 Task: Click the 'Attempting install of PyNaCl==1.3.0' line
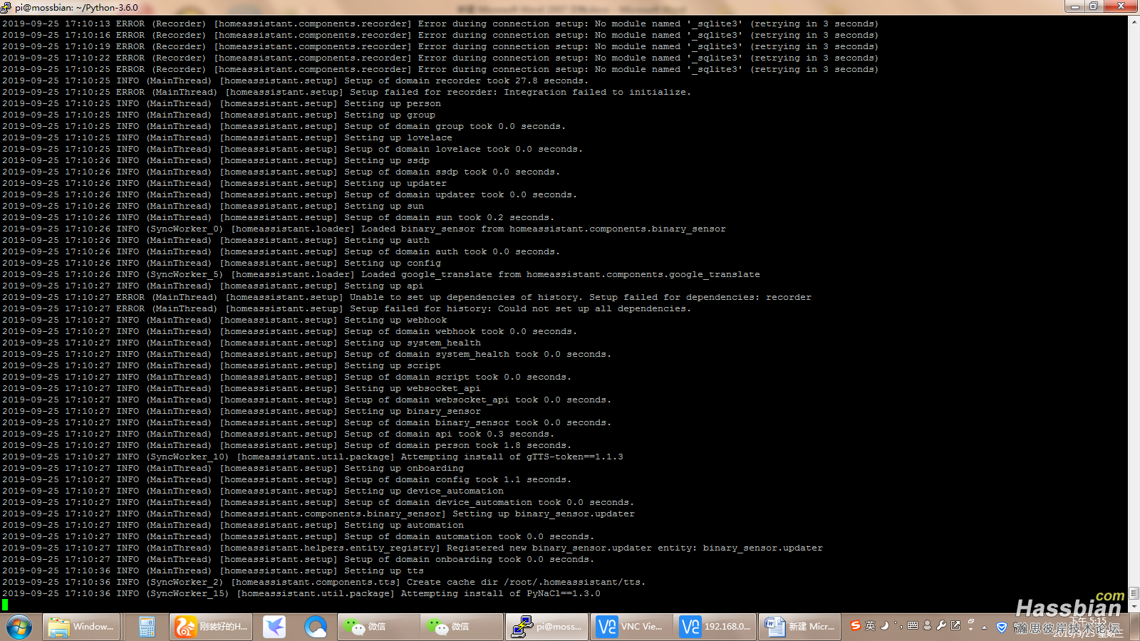click(301, 593)
